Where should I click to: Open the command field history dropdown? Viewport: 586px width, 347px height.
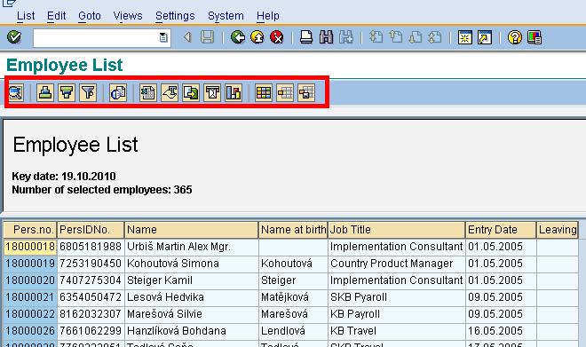tap(163, 37)
